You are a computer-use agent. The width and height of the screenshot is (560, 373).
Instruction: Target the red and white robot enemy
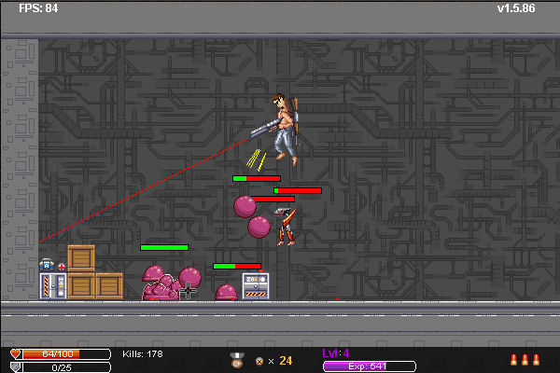coord(287,227)
